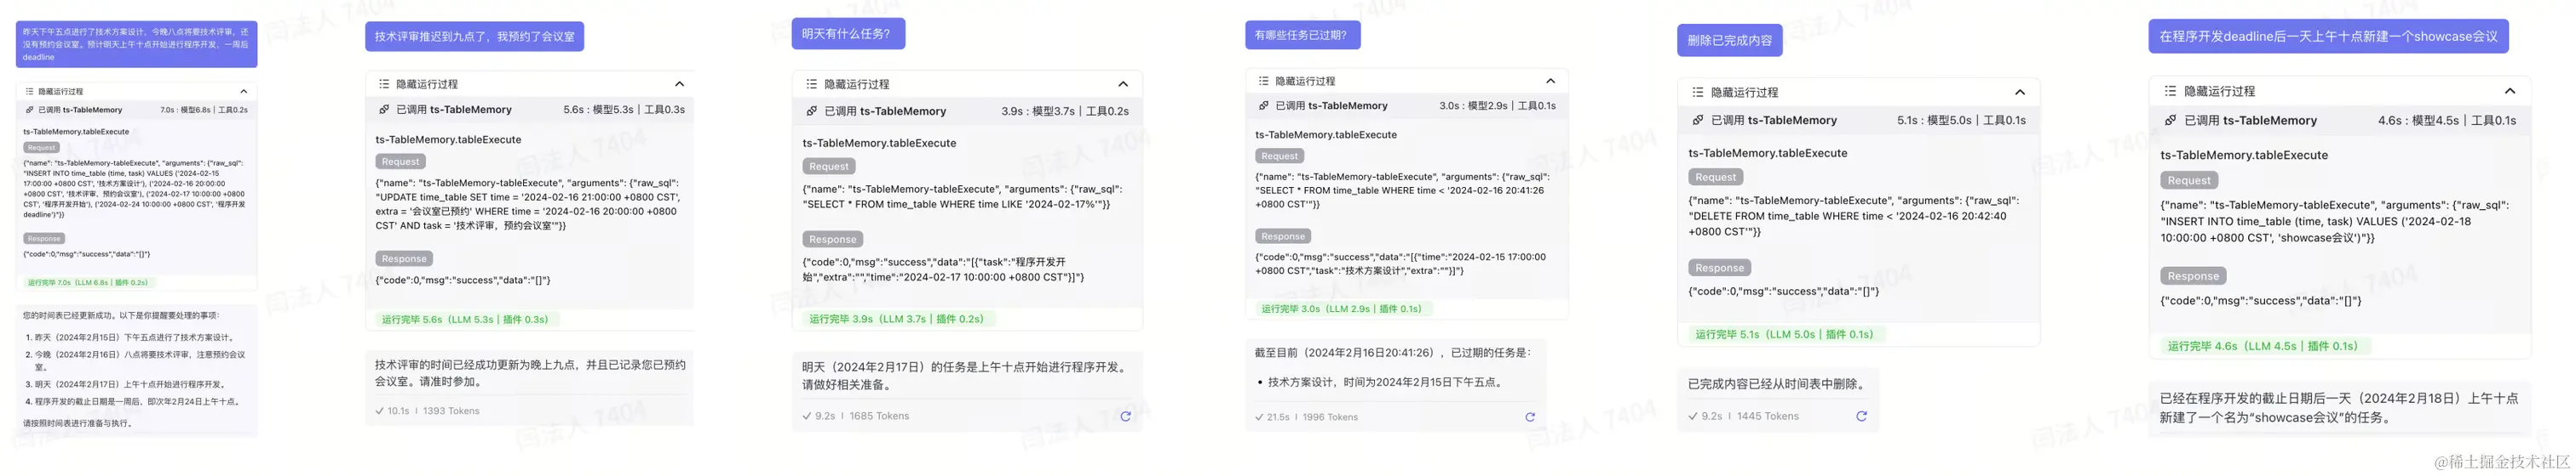Click the 1393 Tokens counter
The height and width of the screenshot is (476, 2576).
pyautogui.click(x=451, y=411)
